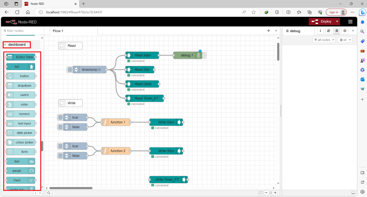Click the browser Sign in button
The height and width of the screenshot is (197, 367).
336,12
